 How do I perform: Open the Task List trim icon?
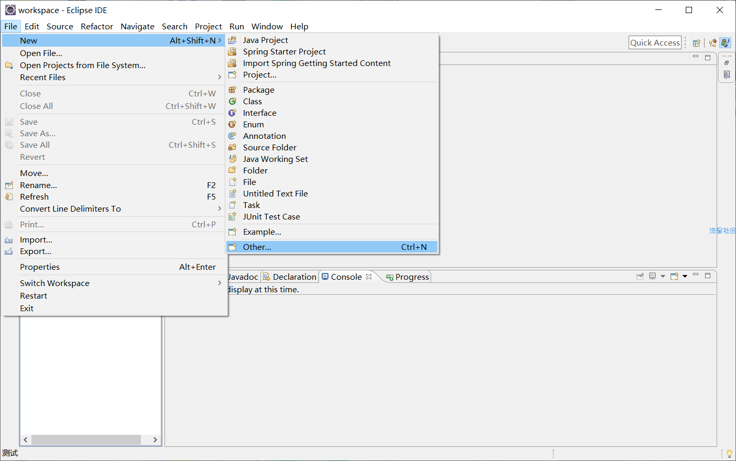pyautogui.click(x=727, y=74)
